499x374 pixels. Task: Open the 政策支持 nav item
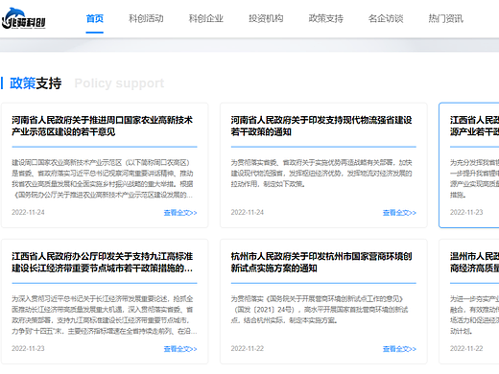(x=326, y=18)
